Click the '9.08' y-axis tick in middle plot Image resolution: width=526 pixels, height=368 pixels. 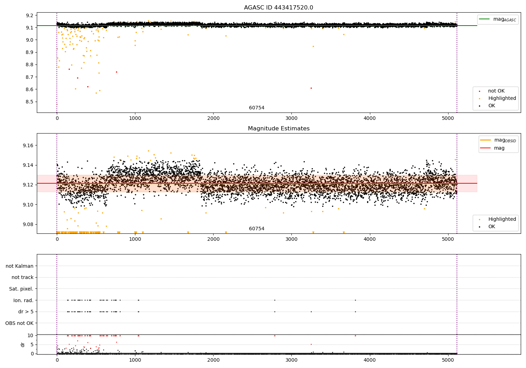pyautogui.click(x=28, y=225)
